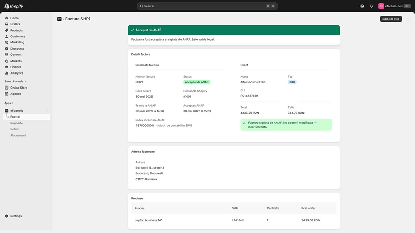The image size is (415, 233).
Task: Click the TVA value 734.79 RON
Action: tap(296, 113)
